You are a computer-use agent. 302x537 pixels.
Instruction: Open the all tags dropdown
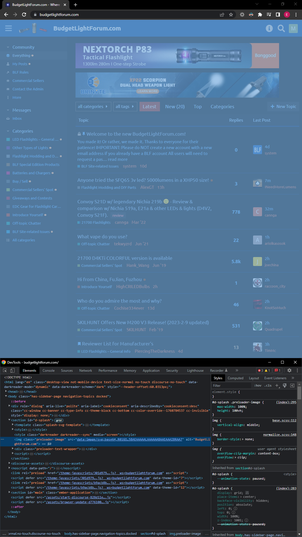click(x=125, y=107)
